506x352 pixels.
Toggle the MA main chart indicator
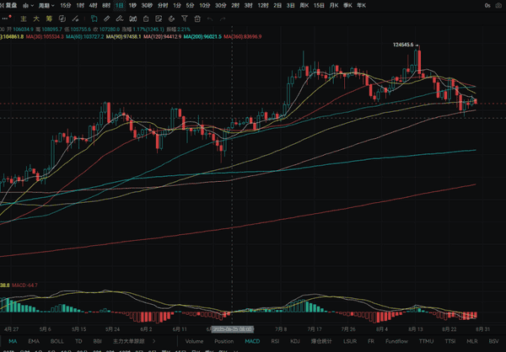click(x=13, y=342)
